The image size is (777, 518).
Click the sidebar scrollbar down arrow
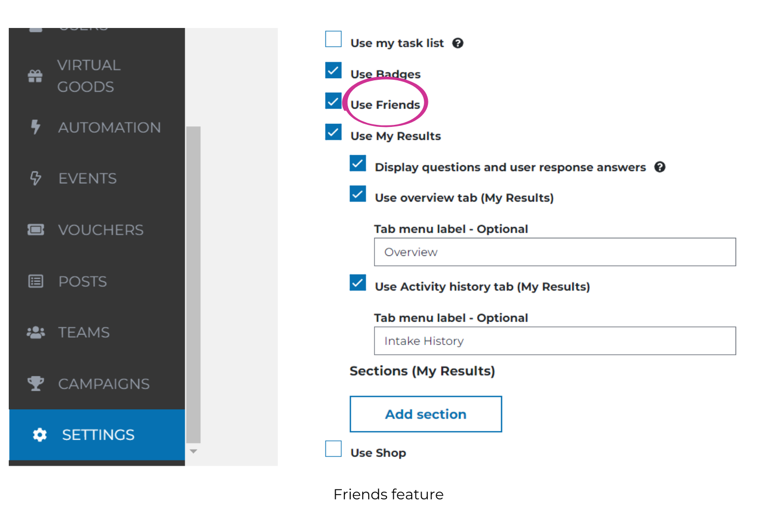click(x=193, y=452)
